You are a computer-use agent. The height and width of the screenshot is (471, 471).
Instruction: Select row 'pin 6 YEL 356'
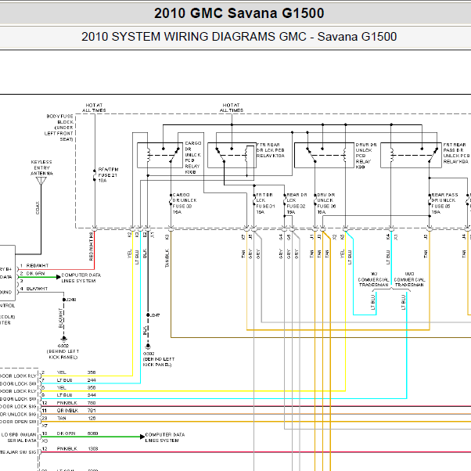(x=69, y=388)
